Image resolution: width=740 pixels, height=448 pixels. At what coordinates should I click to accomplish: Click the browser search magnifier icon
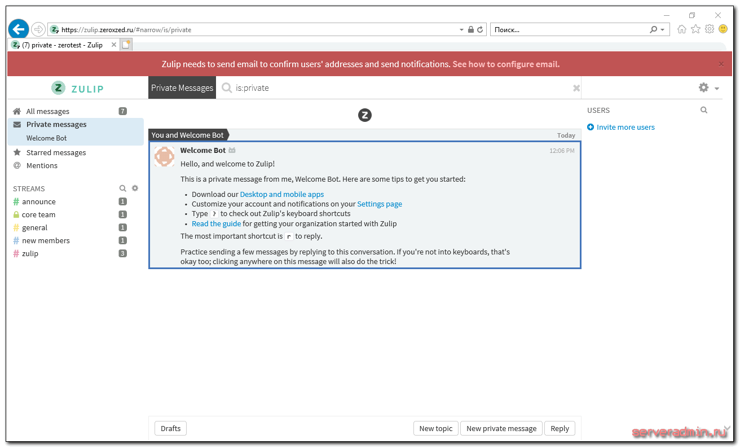click(x=653, y=29)
